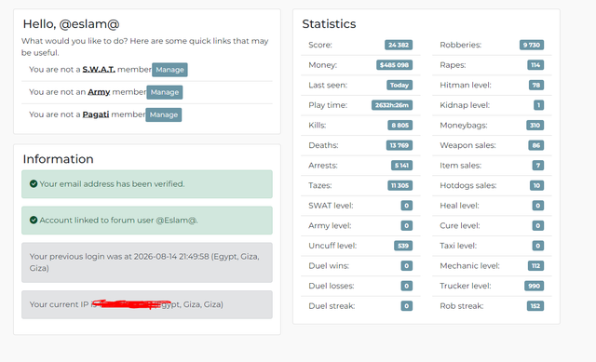
Task: Click the Duel streak value badge
Action: [x=406, y=306]
